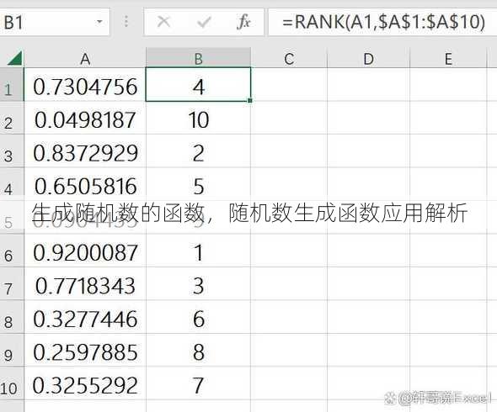The image size is (497, 412).
Task: Click cell with value 0.7304756
Action: [85, 84]
